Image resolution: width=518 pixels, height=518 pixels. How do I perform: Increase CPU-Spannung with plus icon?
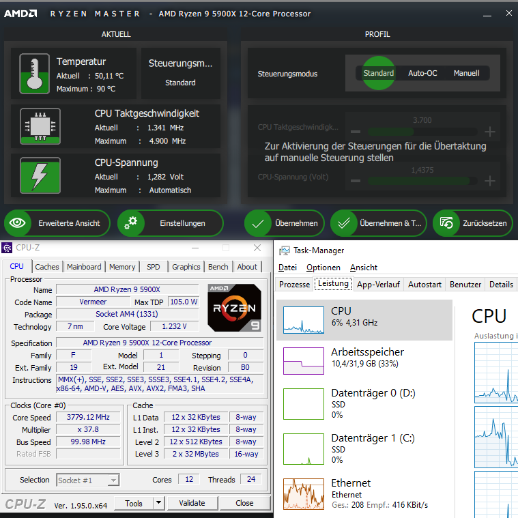pos(489,181)
